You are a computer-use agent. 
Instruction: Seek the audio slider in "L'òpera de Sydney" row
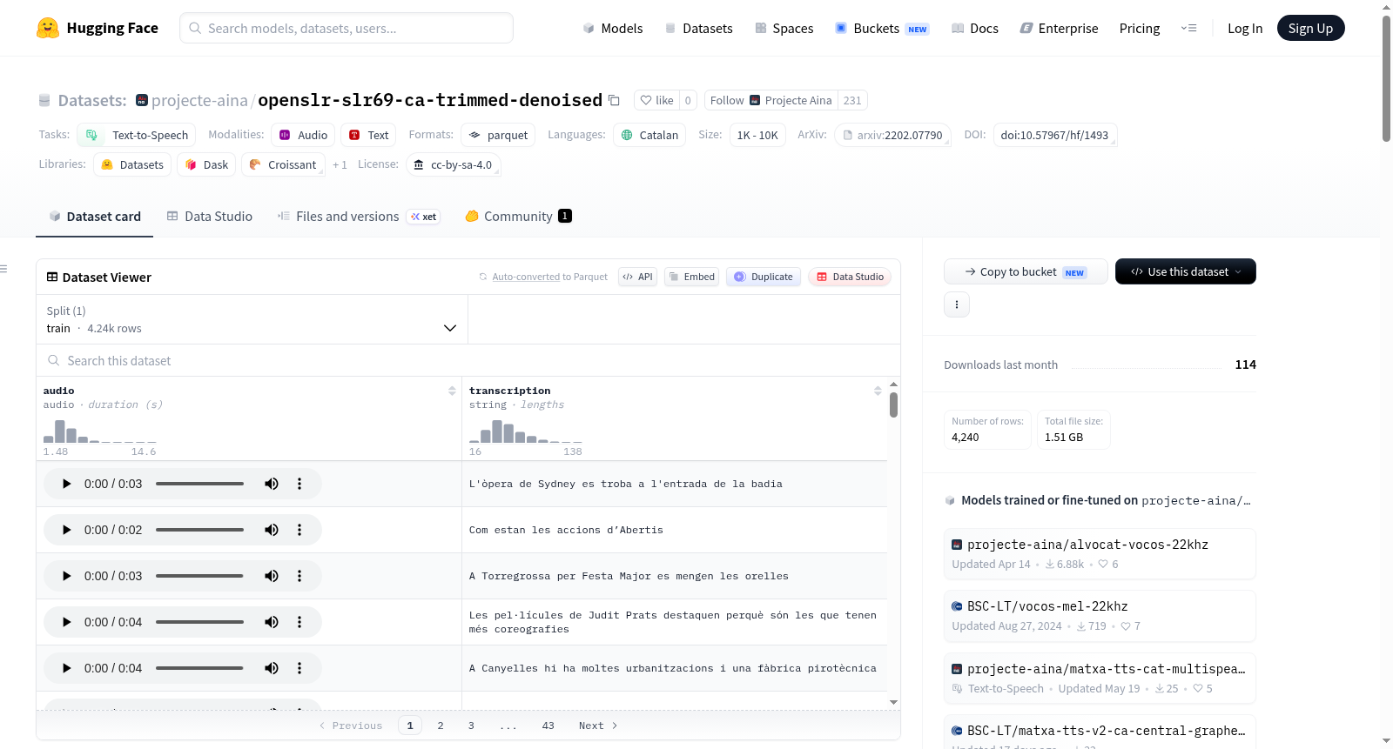(199, 484)
